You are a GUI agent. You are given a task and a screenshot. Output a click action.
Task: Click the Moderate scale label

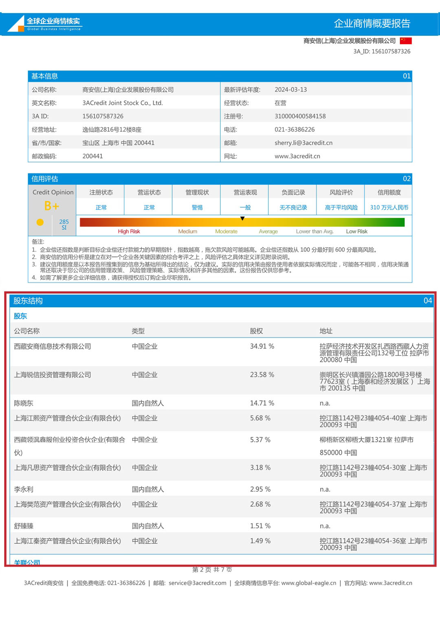point(226,231)
